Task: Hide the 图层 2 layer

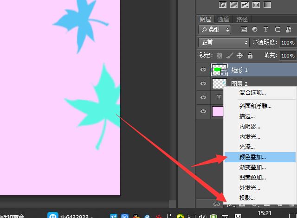Action: [203, 83]
